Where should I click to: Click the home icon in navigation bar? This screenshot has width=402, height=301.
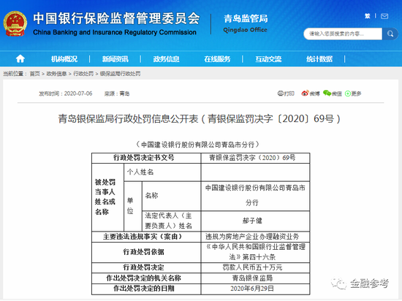click(20, 59)
